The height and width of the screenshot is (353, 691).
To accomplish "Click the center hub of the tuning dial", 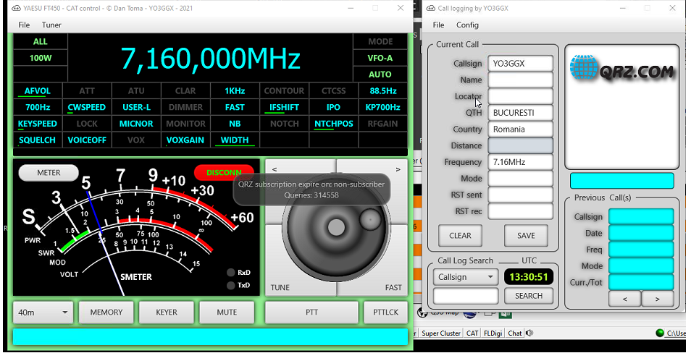I will (336, 227).
